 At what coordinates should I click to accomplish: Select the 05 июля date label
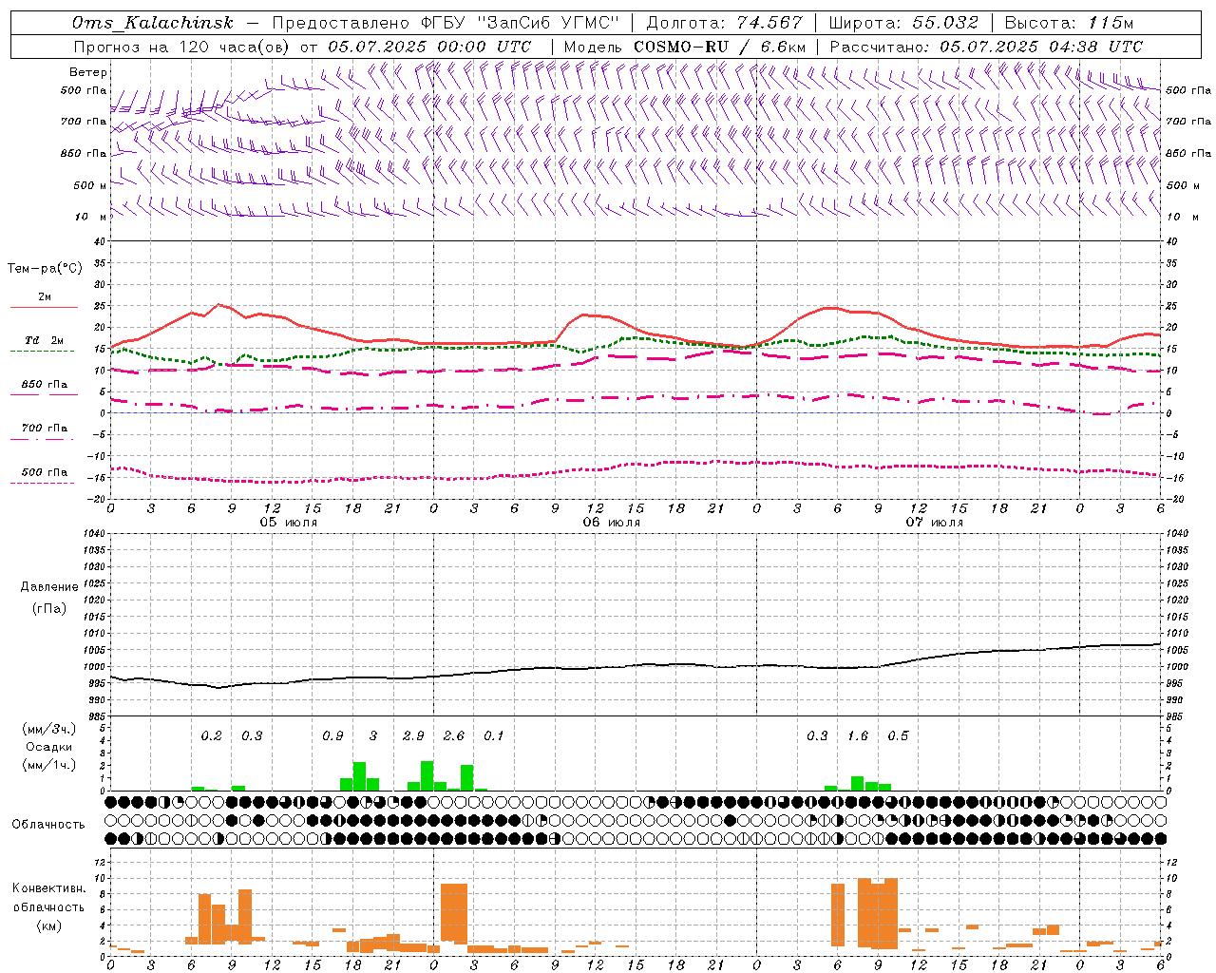click(289, 523)
